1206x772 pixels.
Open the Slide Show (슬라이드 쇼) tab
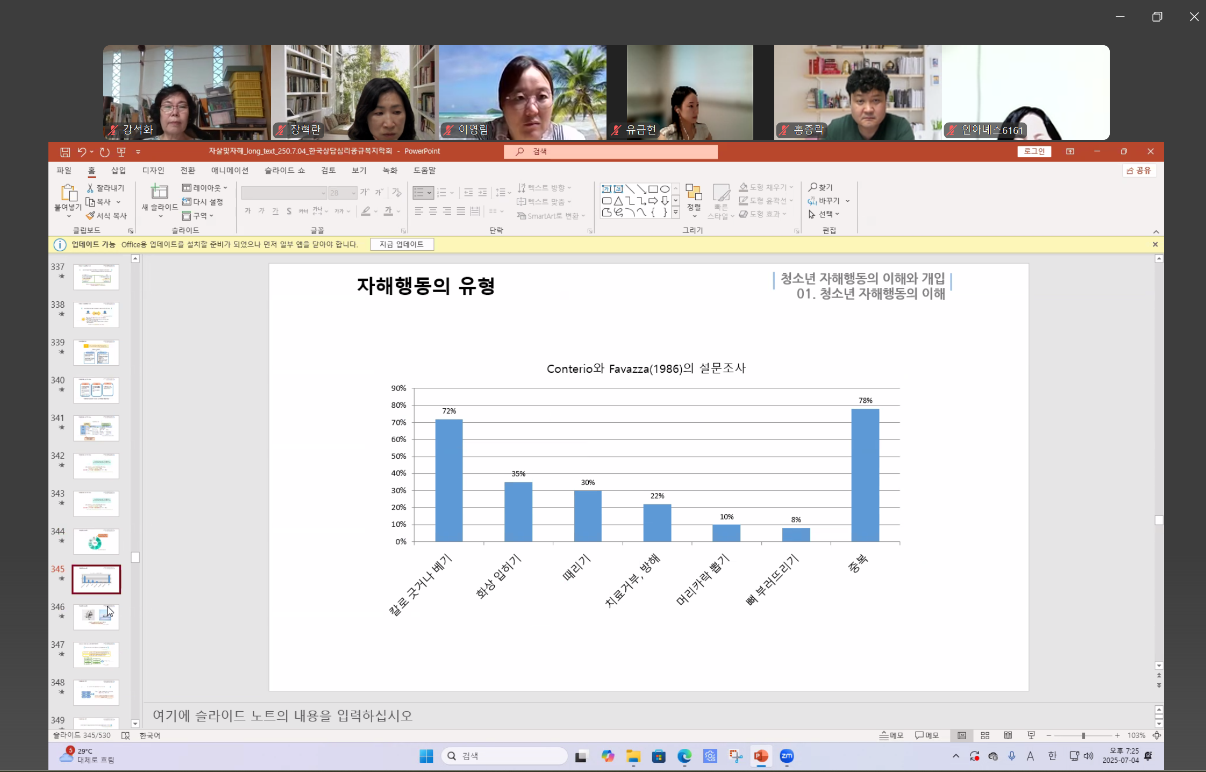point(284,171)
